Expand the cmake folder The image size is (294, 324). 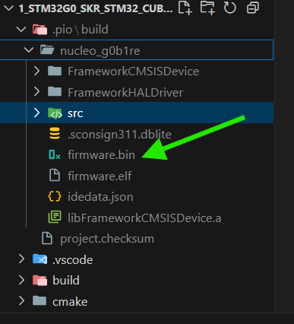pyautogui.click(x=21, y=301)
